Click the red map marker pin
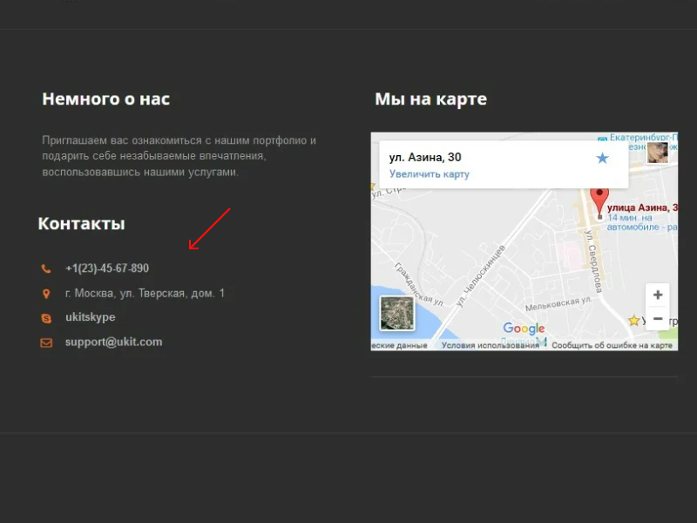 click(x=599, y=200)
